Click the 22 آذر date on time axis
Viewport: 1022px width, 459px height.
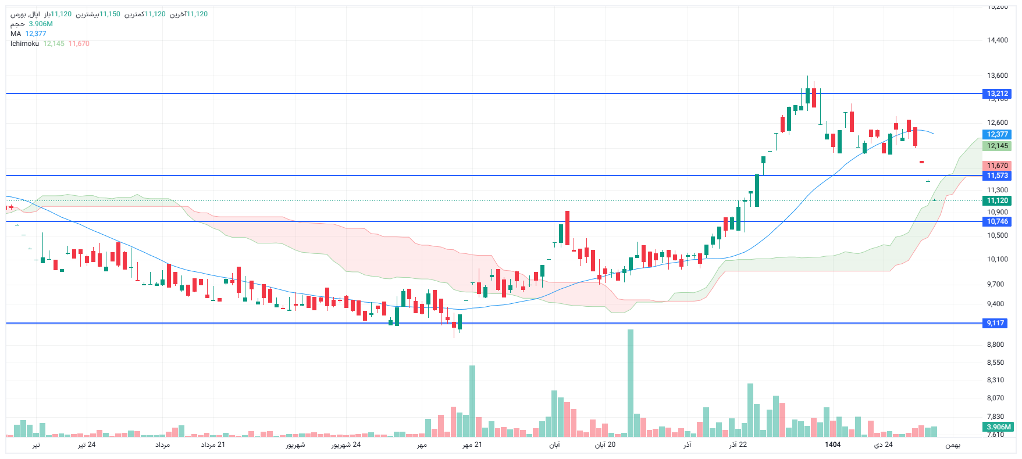coord(738,444)
